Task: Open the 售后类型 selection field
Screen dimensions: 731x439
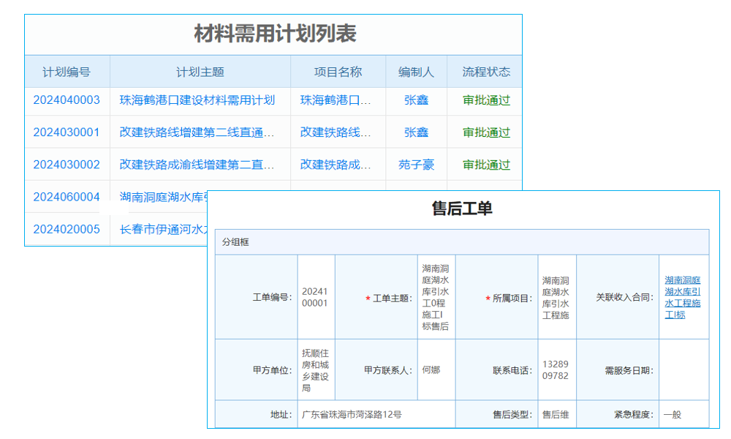Action: pyautogui.click(x=558, y=414)
